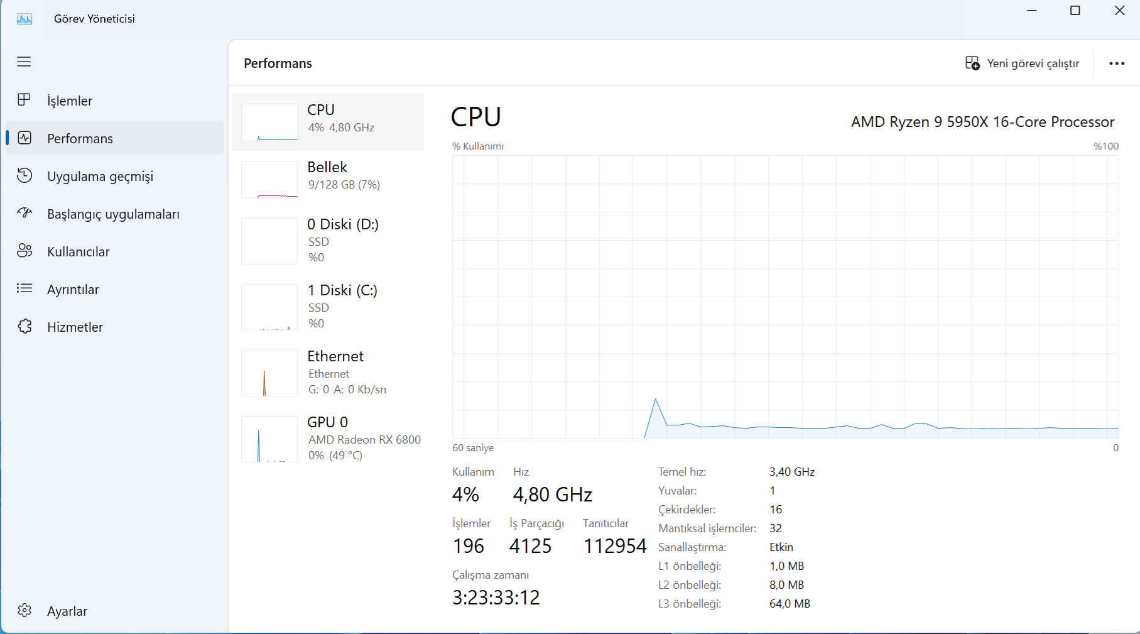Select Bellek in the resource list

pyautogui.click(x=328, y=180)
